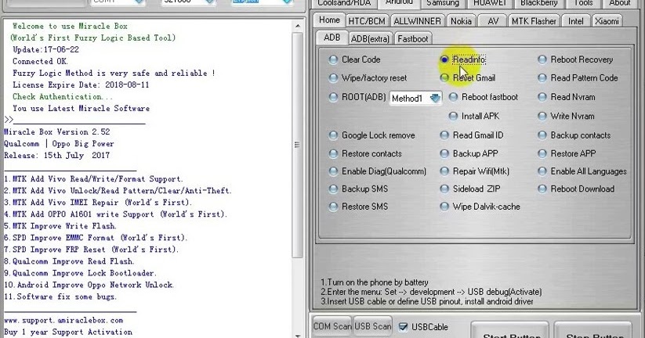The width and height of the screenshot is (645, 338).
Task: Switch to the Nokia tab
Action: point(461,21)
